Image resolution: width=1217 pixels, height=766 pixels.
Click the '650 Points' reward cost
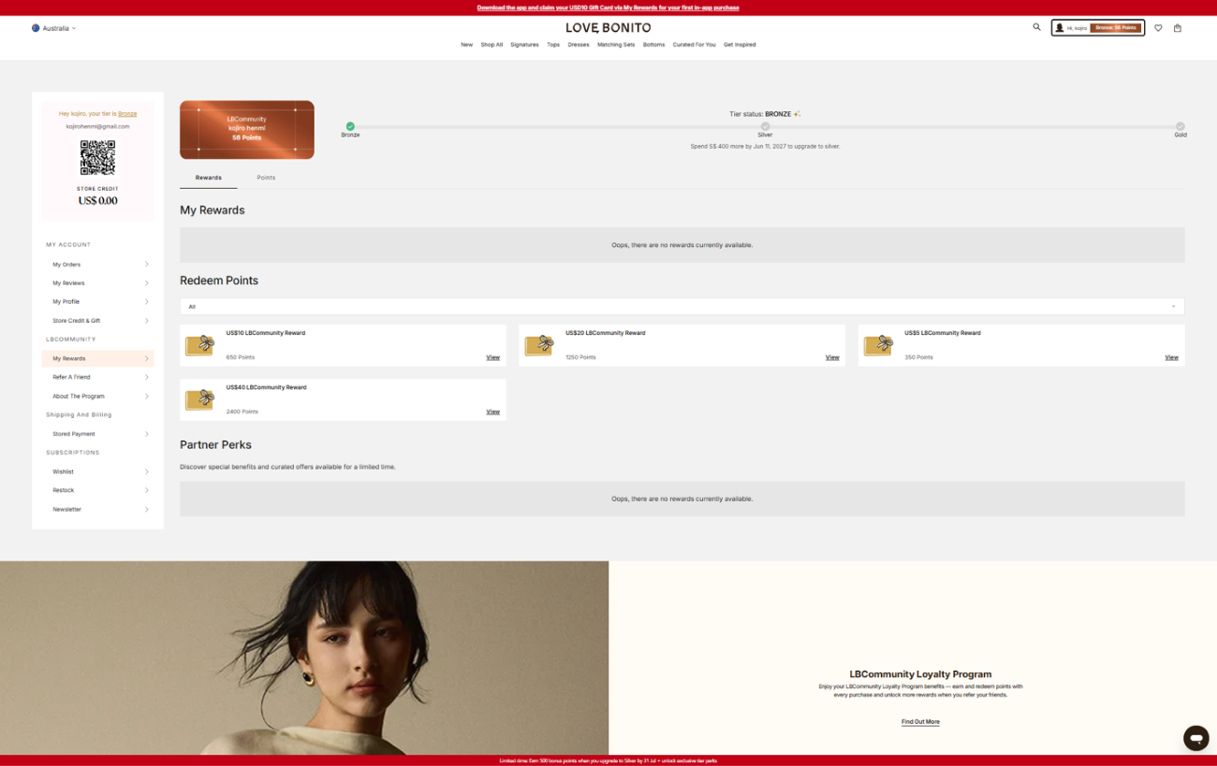241,357
